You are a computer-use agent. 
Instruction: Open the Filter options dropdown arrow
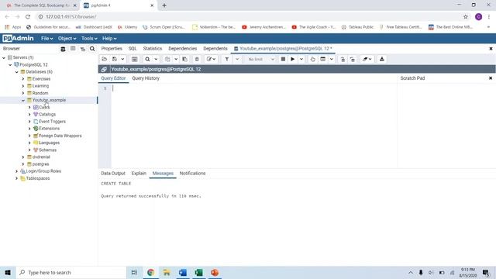pyautogui.click(x=237, y=59)
